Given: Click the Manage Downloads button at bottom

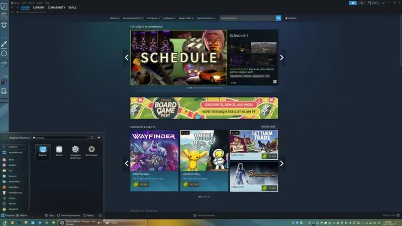Looking at the screenshot, I should pyautogui.click(x=204, y=215).
